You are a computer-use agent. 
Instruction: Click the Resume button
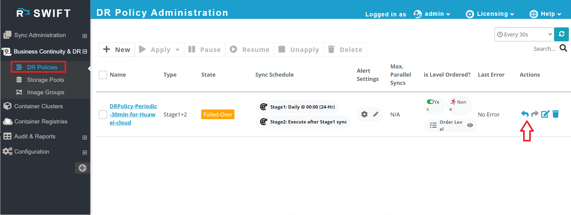pos(250,50)
